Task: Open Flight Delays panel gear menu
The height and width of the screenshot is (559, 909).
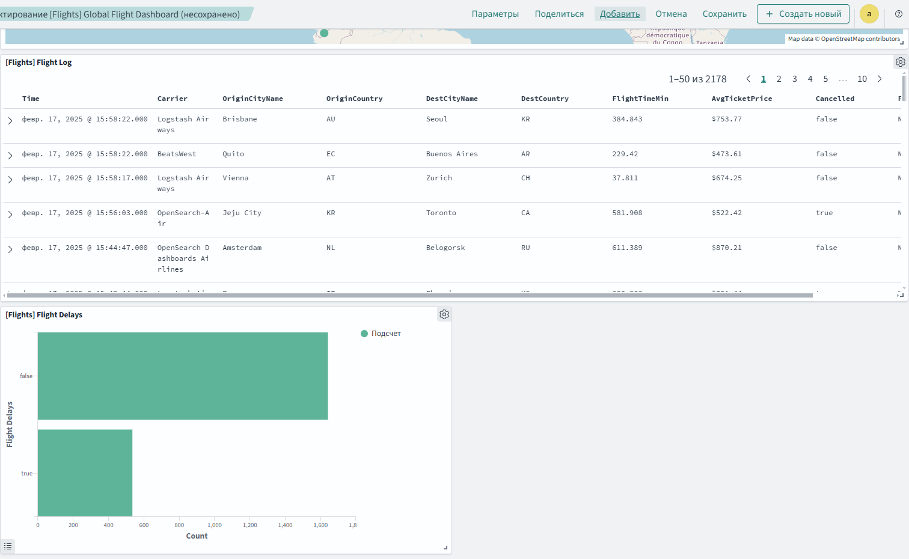Action: [x=444, y=314]
